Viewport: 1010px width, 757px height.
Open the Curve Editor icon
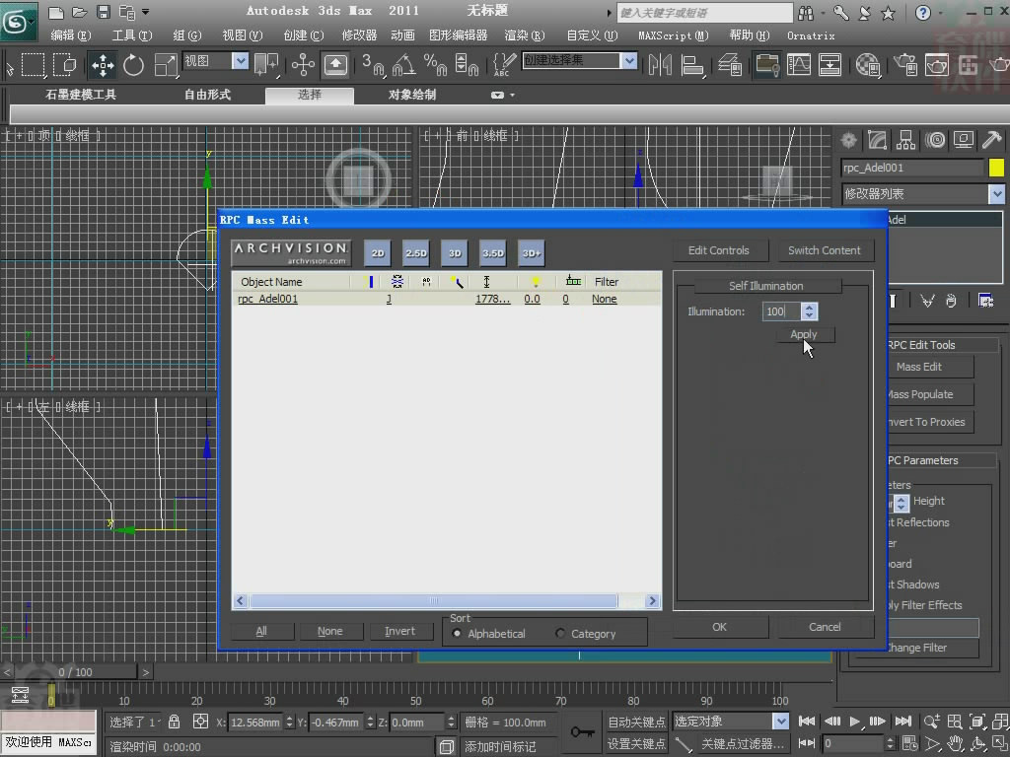tap(799, 65)
